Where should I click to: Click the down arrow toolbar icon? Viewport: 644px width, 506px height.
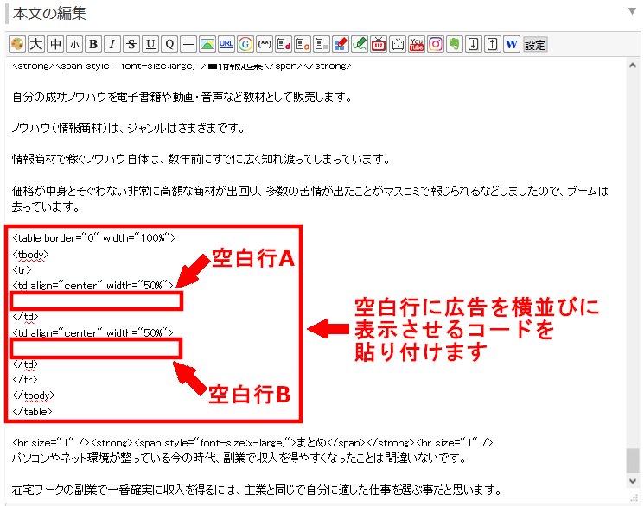click(474, 44)
